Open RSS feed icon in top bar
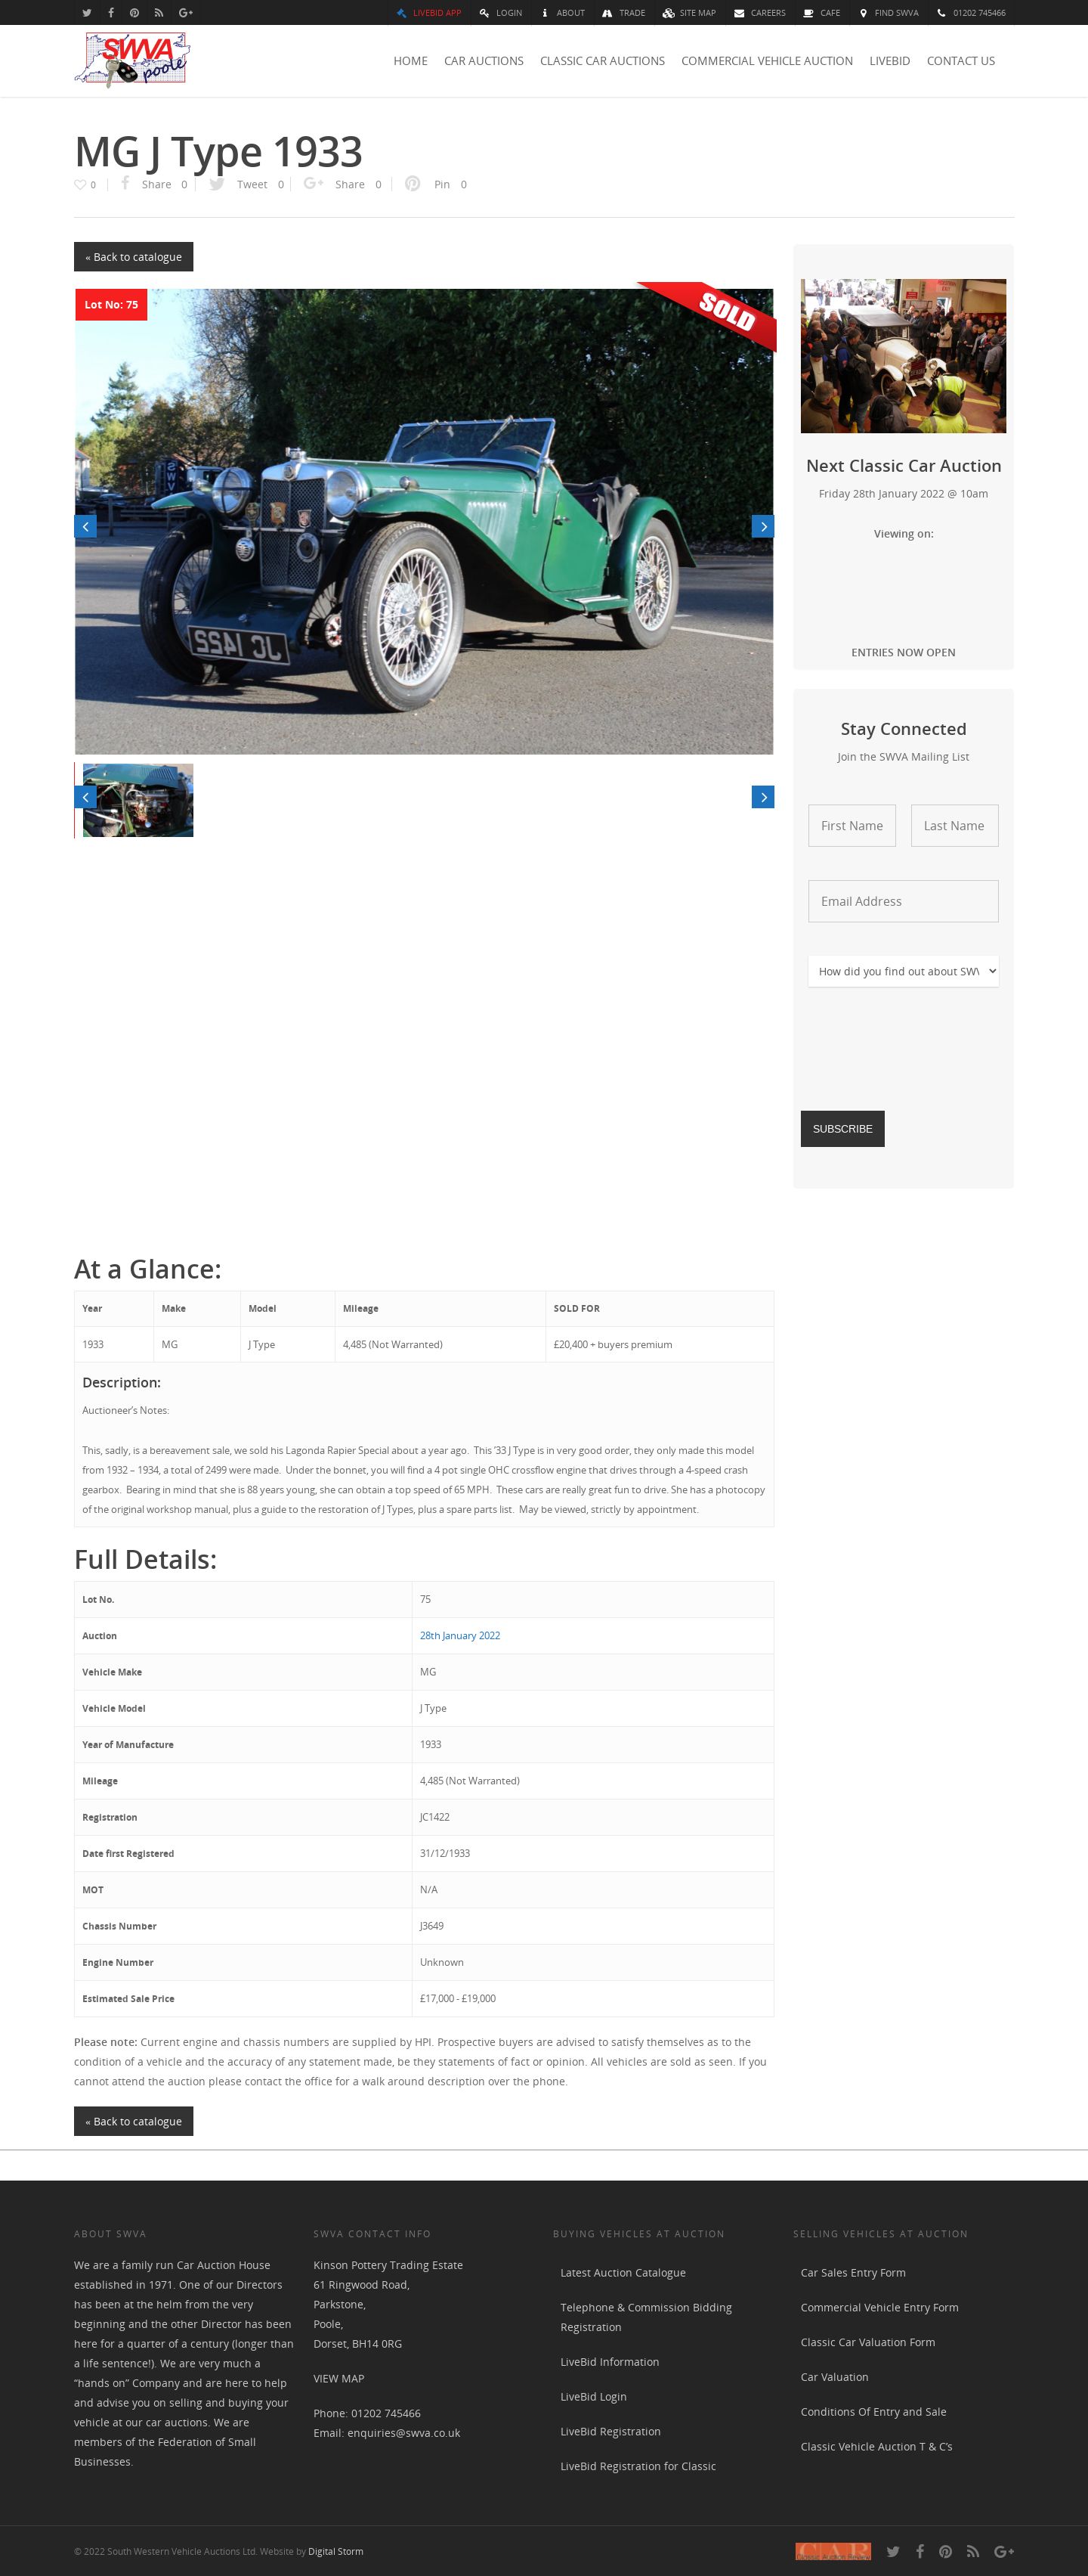Screen dimensions: 1088x2576 click(158, 13)
